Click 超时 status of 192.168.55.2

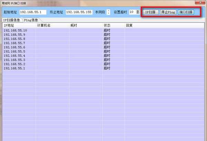[107, 64]
